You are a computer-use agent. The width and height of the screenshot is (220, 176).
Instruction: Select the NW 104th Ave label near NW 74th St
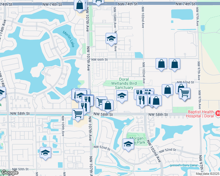click(x=115, y=17)
